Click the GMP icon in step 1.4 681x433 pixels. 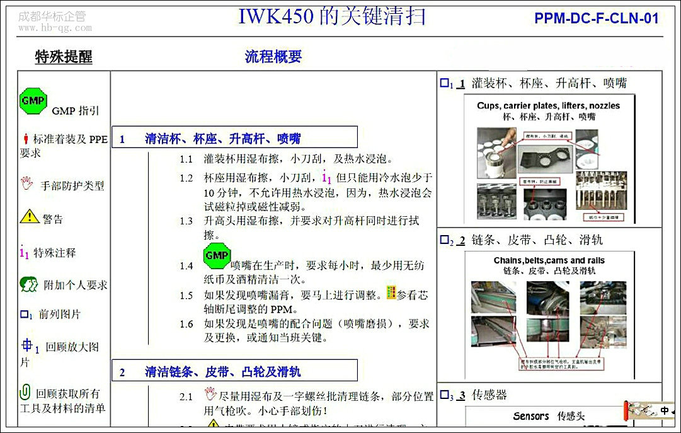click(217, 256)
